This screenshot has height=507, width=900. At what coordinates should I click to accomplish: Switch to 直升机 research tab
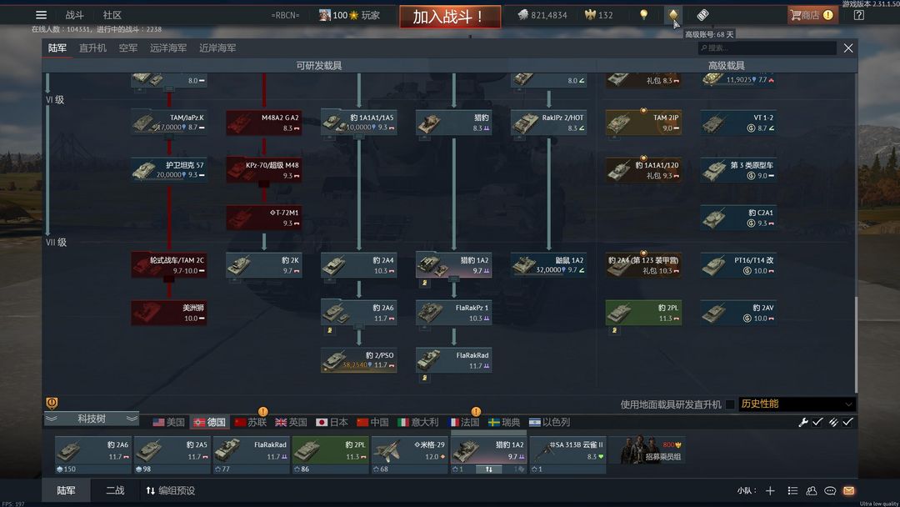click(92, 48)
